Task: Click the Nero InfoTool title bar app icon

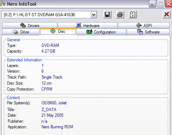Action: tap(2, 4)
